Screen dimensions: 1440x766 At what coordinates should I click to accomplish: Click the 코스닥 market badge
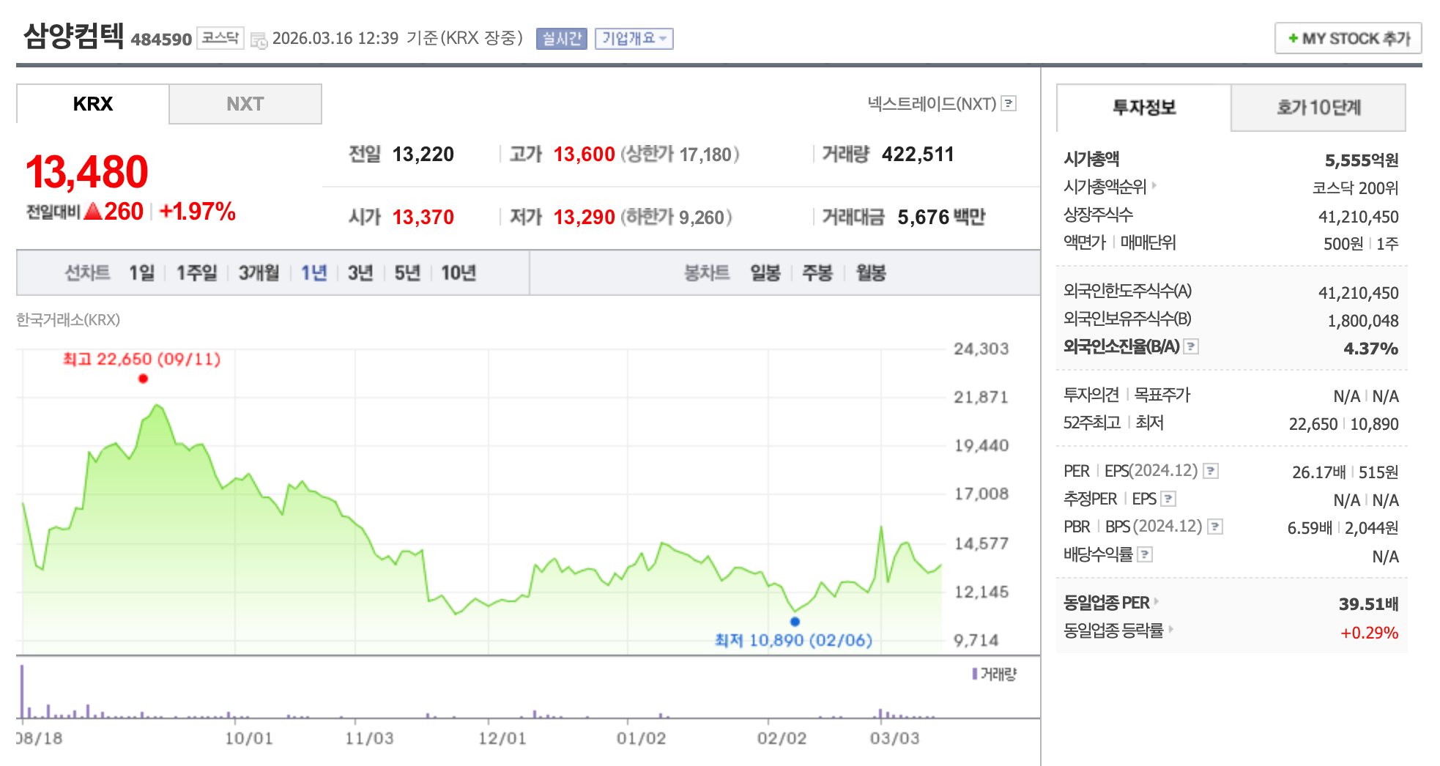(x=220, y=38)
